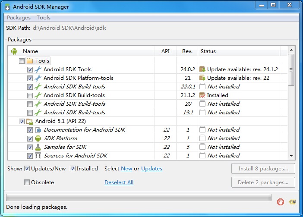Screen dimensions: 303x217
Task: Uncheck the Android 5.1 (API 22) group checkbox
Action: pos(22,121)
